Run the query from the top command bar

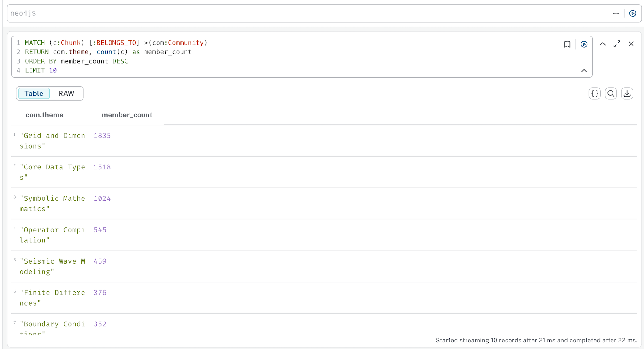point(633,13)
